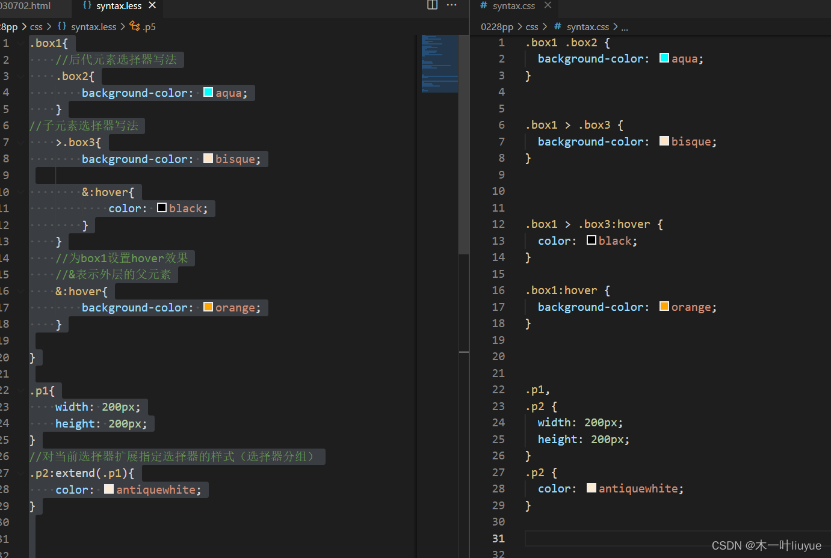This screenshot has width=831, height=558.
Task: Open bisque color picker in syntax.less
Action: click(x=208, y=159)
